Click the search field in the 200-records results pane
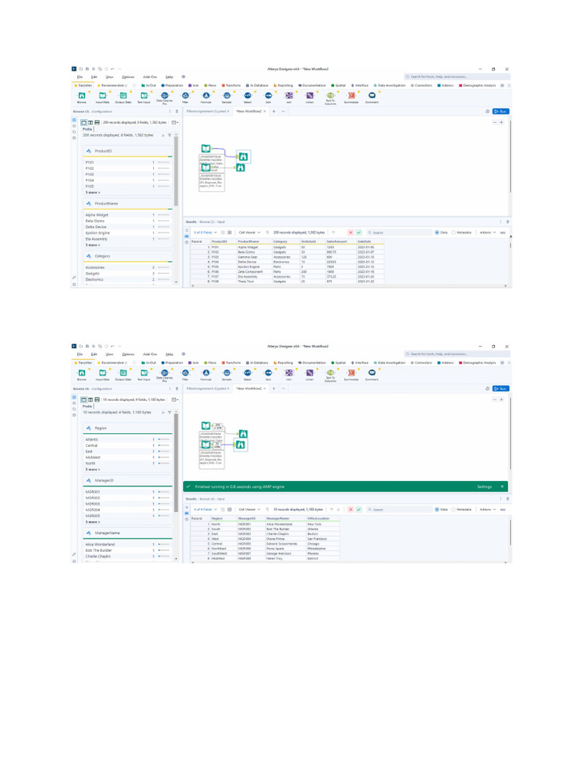 coord(399,232)
